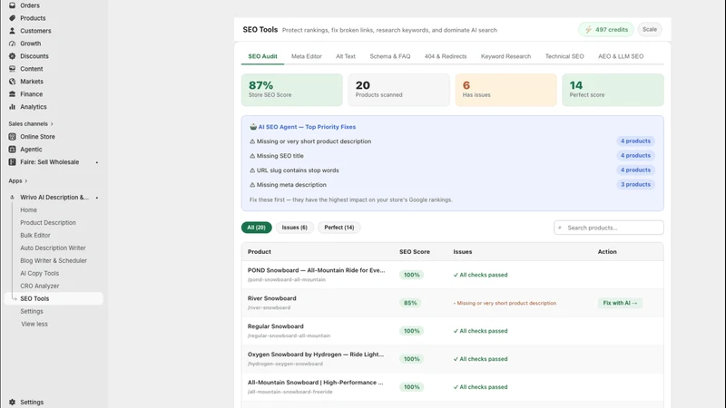Open the AEO & LLM SEO tab
726x408 pixels.
tap(621, 56)
